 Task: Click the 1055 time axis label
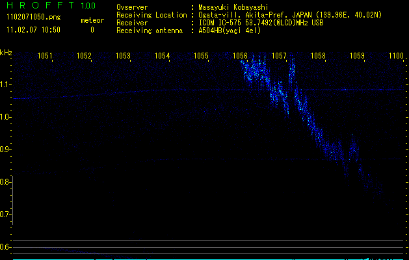click(x=201, y=56)
